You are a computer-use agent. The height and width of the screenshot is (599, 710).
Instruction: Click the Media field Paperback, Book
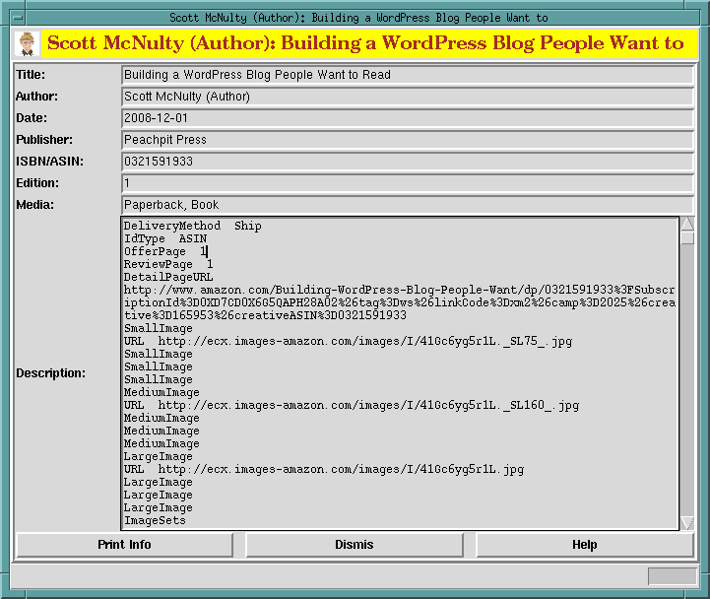[x=408, y=205]
